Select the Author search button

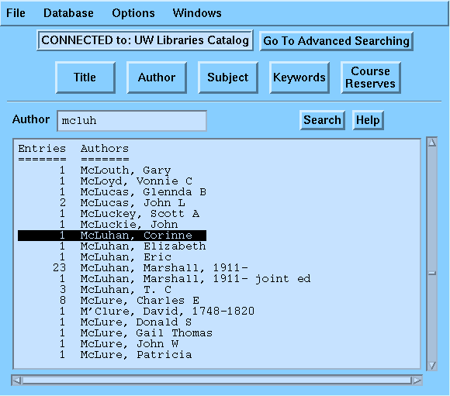tap(157, 77)
